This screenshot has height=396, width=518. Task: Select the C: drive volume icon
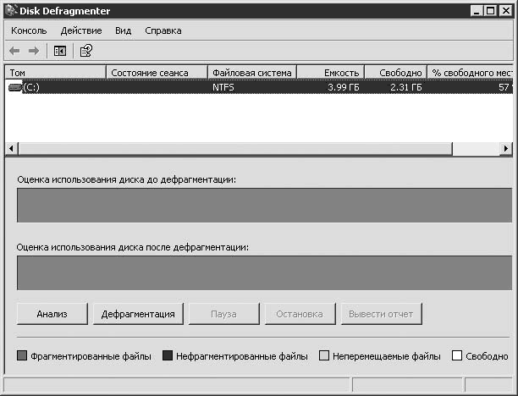[x=15, y=87]
